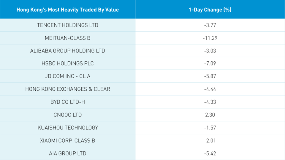This screenshot has width=285, height=160.
Task: Select XIAOMI CORP-CLASS B cell
Action: [68, 140]
